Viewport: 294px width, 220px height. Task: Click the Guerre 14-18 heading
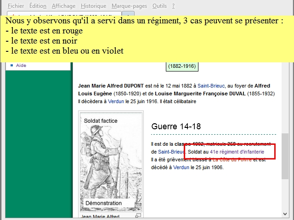(176, 126)
